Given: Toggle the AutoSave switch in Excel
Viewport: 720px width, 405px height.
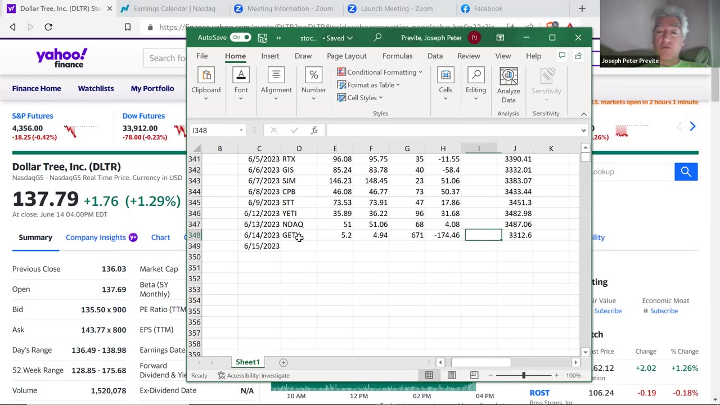Looking at the screenshot, I should (x=240, y=38).
